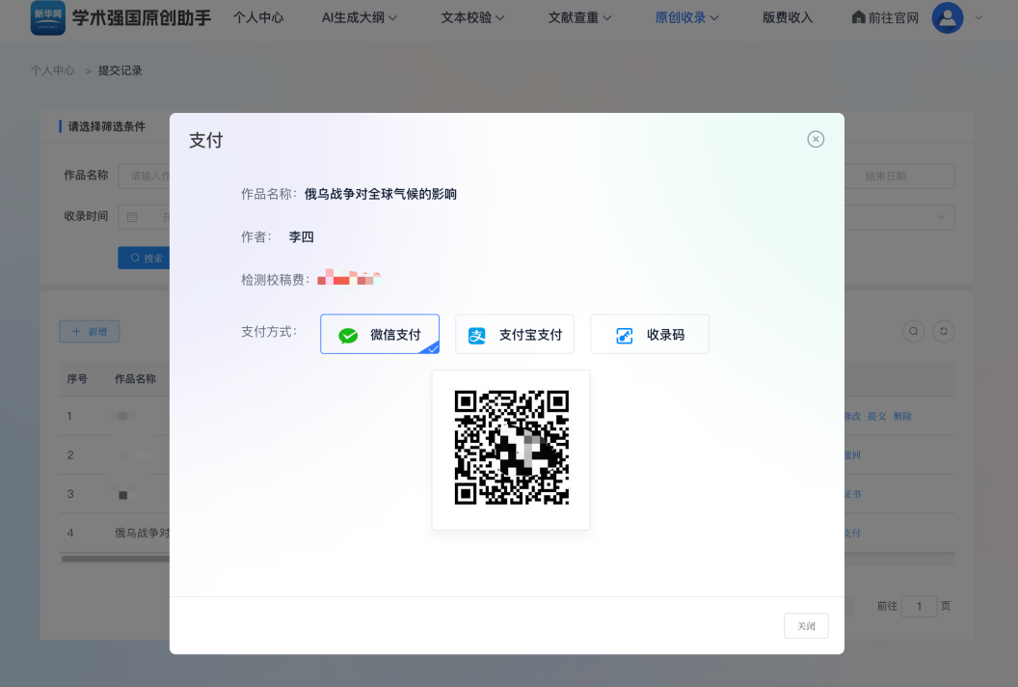
Task: Click the Alipay blue logo icon
Action: pos(477,336)
